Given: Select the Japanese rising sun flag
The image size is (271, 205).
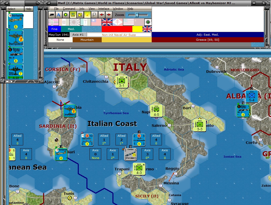Looking at the screenshot, I should pos(75,22).
